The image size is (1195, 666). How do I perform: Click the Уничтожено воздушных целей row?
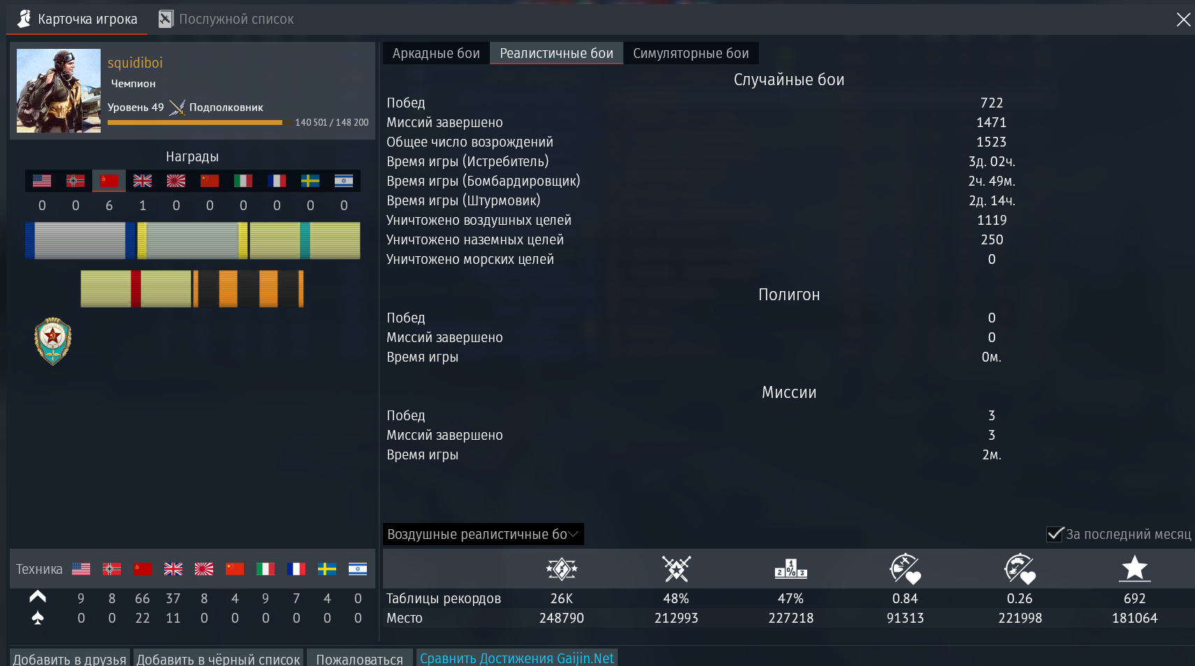(788, 220)
